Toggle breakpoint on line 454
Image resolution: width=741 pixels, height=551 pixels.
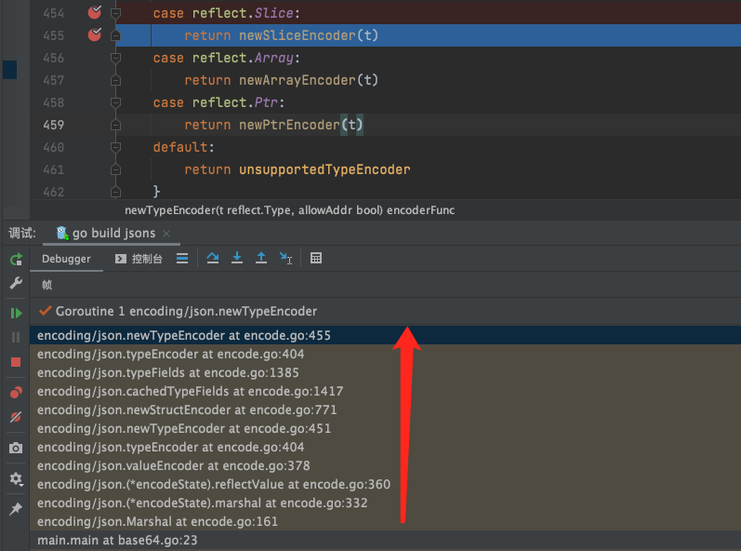(x=94, y=13)
